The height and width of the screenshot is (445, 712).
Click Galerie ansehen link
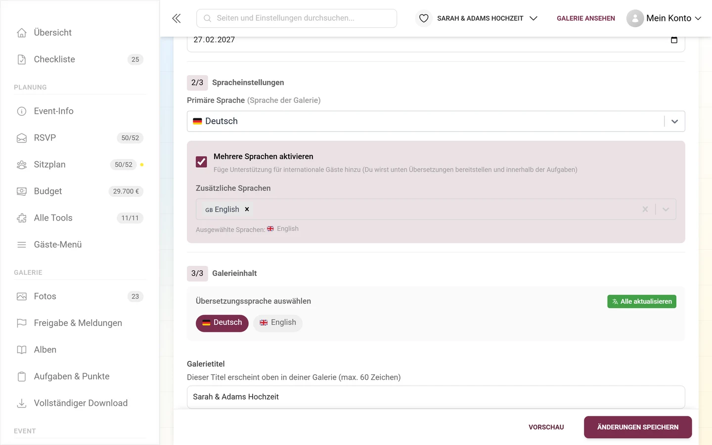(x=586, y=18)
